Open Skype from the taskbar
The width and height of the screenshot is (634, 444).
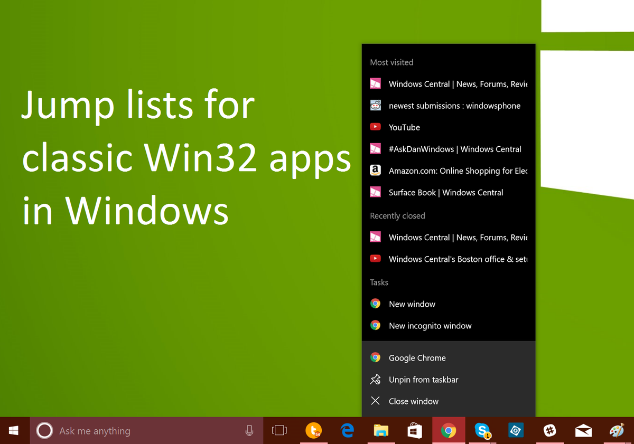[482, 431]
